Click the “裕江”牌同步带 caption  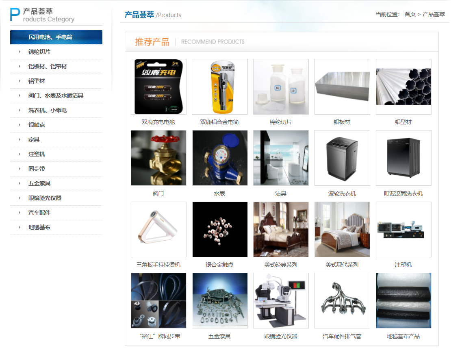coord(160,336)
